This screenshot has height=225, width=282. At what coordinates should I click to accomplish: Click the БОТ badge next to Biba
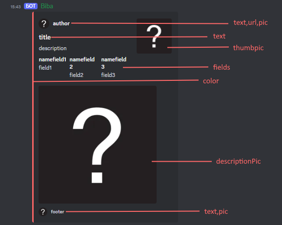31,6
